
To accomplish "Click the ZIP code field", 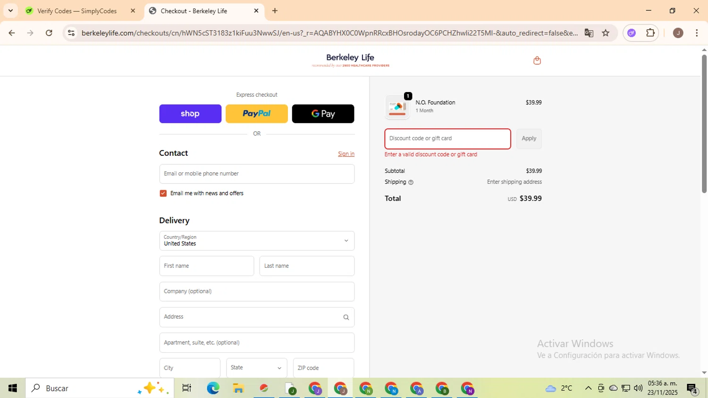I will 323,368.
